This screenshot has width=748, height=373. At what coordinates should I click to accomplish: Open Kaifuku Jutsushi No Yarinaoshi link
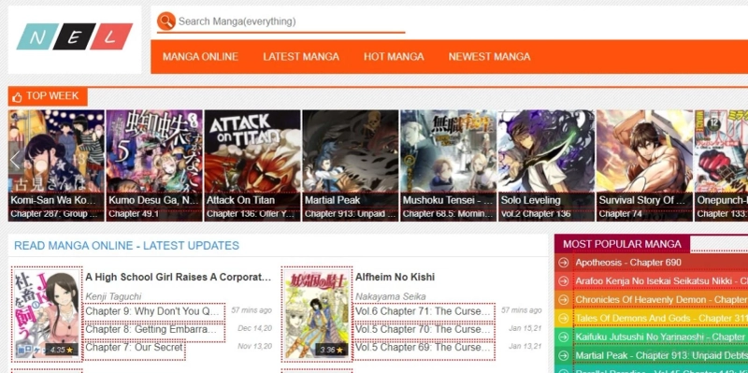tap(662, 337)
